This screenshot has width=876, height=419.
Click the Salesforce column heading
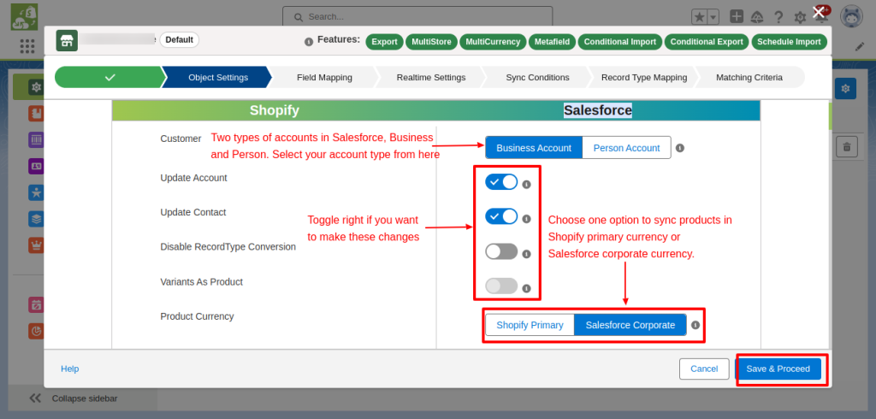(x=598, y=110)
